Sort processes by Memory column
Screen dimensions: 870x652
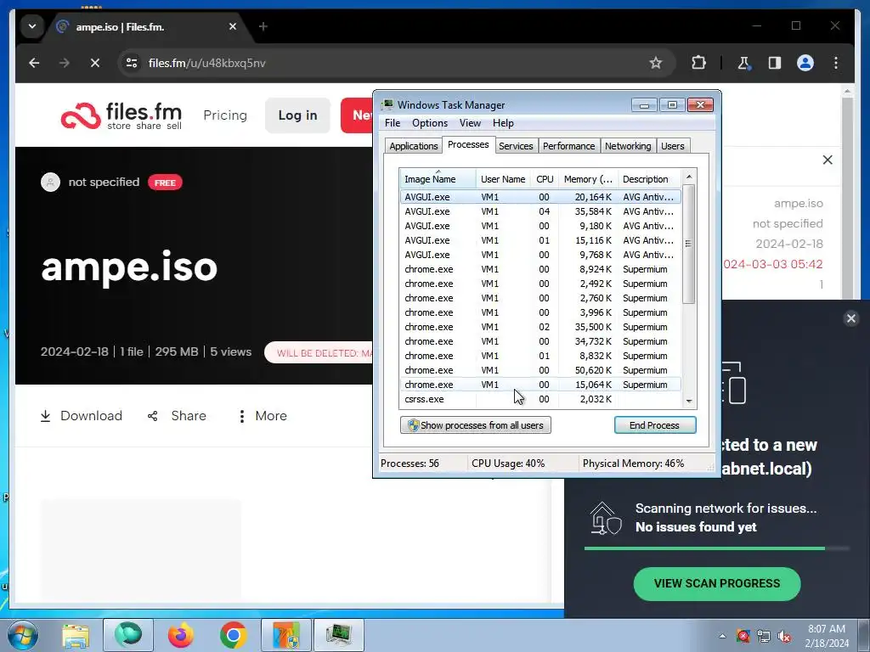pyautogui.click(x=588, y=179)
